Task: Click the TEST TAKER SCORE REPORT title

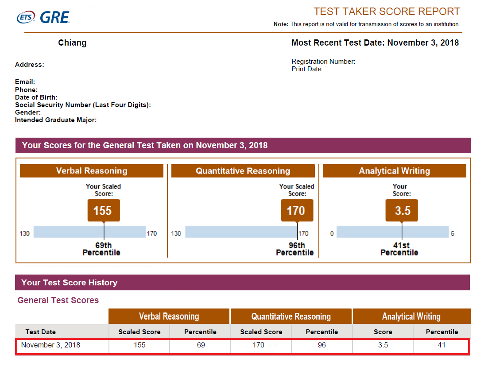Action: tap(387, 12)
